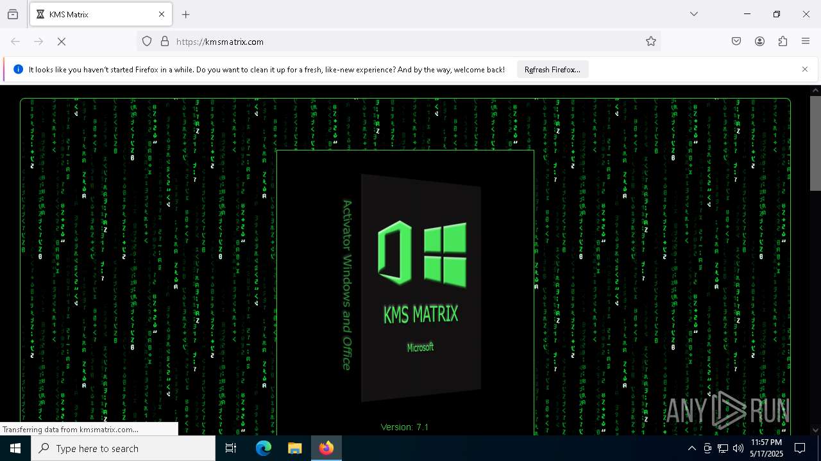The width and height of the screenshot is (821, 461).
Task: Click the taskbar search box
Action: pos(123,448)
